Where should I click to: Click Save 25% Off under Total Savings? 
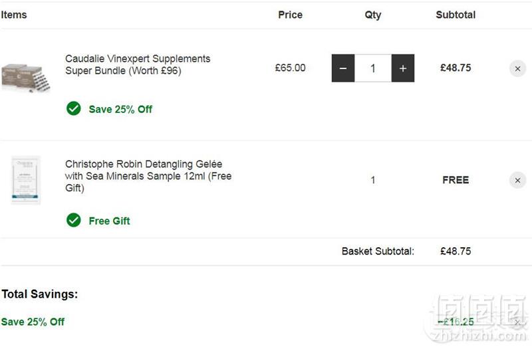(x=33, y=322)
